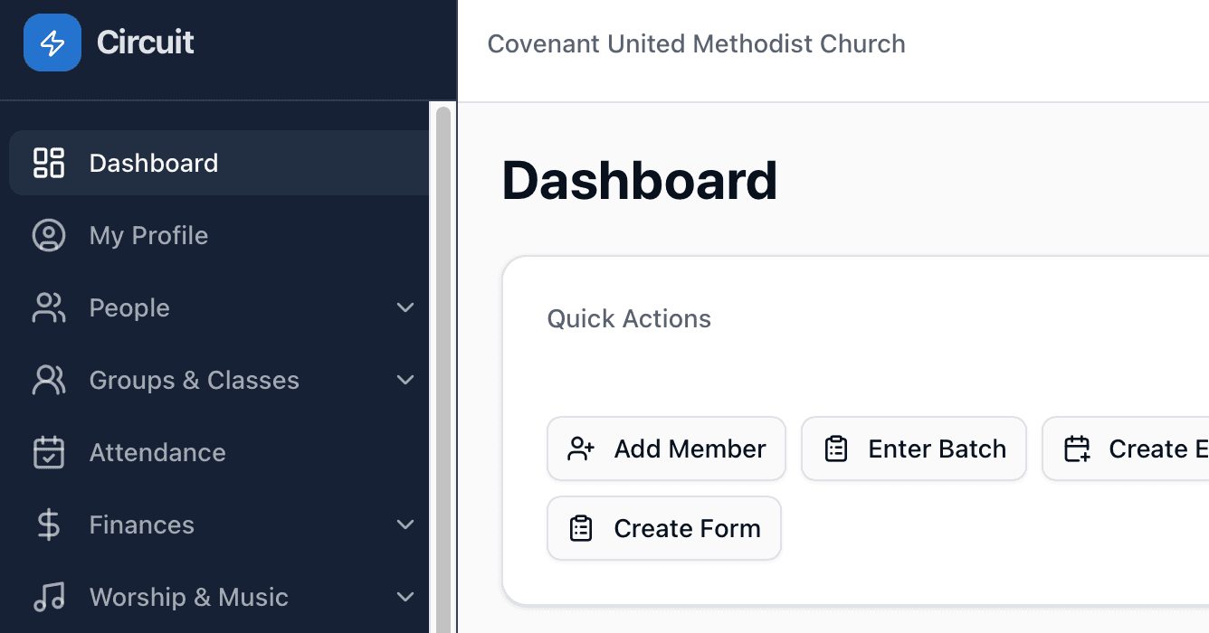Click the Add Member person-plus icon
Viewport: 1209px width, 633px height.
[581, 448]
